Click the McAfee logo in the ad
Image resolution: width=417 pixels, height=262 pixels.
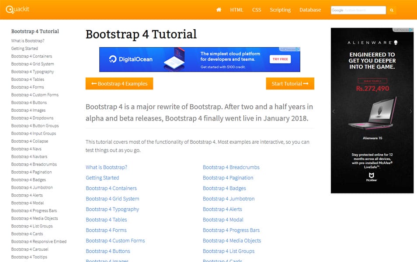[x=372, y=177]
